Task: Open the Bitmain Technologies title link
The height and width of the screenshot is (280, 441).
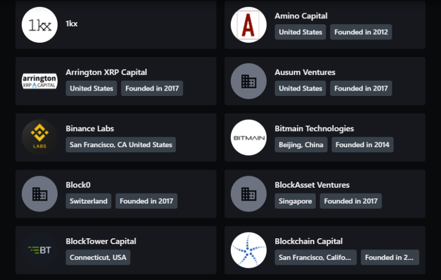Action: (x=314, y=129)
